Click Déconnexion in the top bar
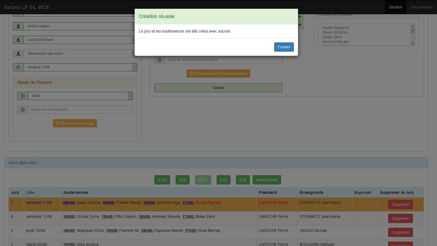Screen dimensions: 437x246 (421, 7)
